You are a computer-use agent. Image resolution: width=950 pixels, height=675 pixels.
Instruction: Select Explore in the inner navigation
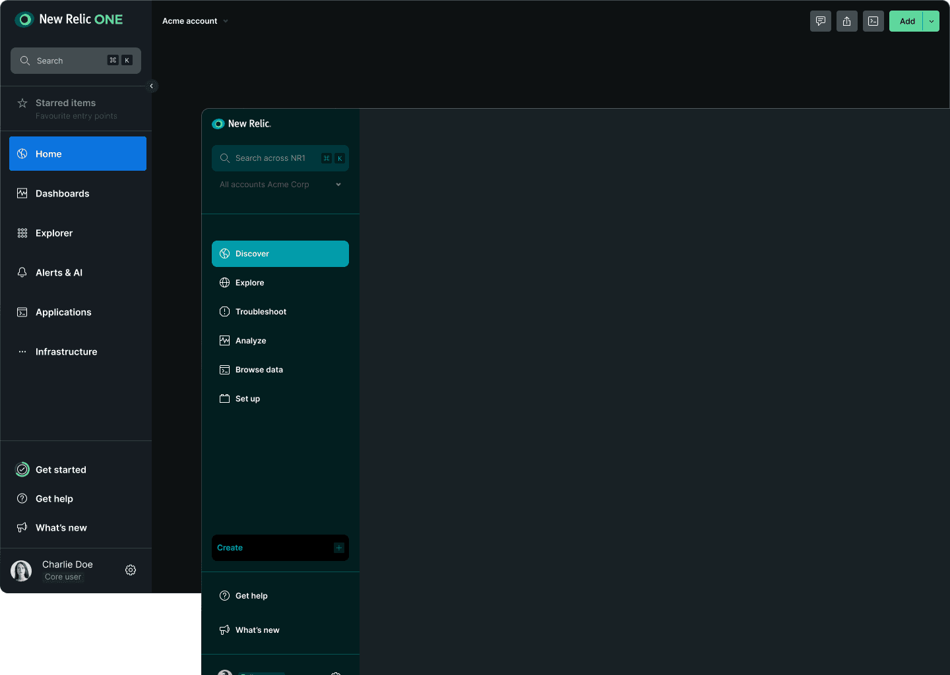280,283
